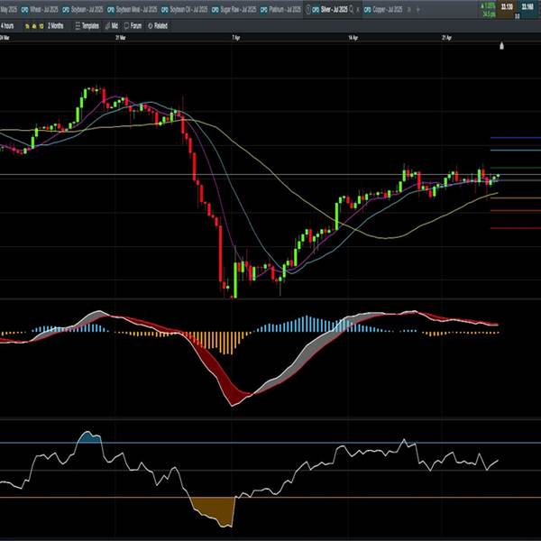541x541 pixels.
Task: Switch to the Sugar Raw - Jul 2025 tab
Action: 234,9
